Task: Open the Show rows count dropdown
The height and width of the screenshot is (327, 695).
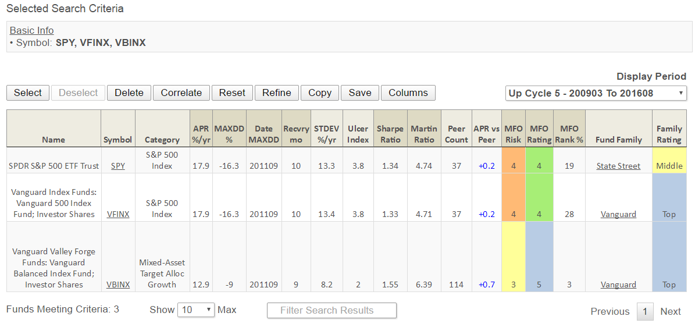Action: pos(196,310)
